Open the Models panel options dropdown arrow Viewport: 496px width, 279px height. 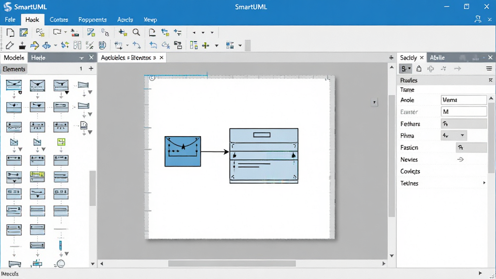[81, 58]
